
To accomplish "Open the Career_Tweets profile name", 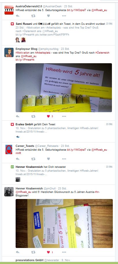I will point(25,146).
